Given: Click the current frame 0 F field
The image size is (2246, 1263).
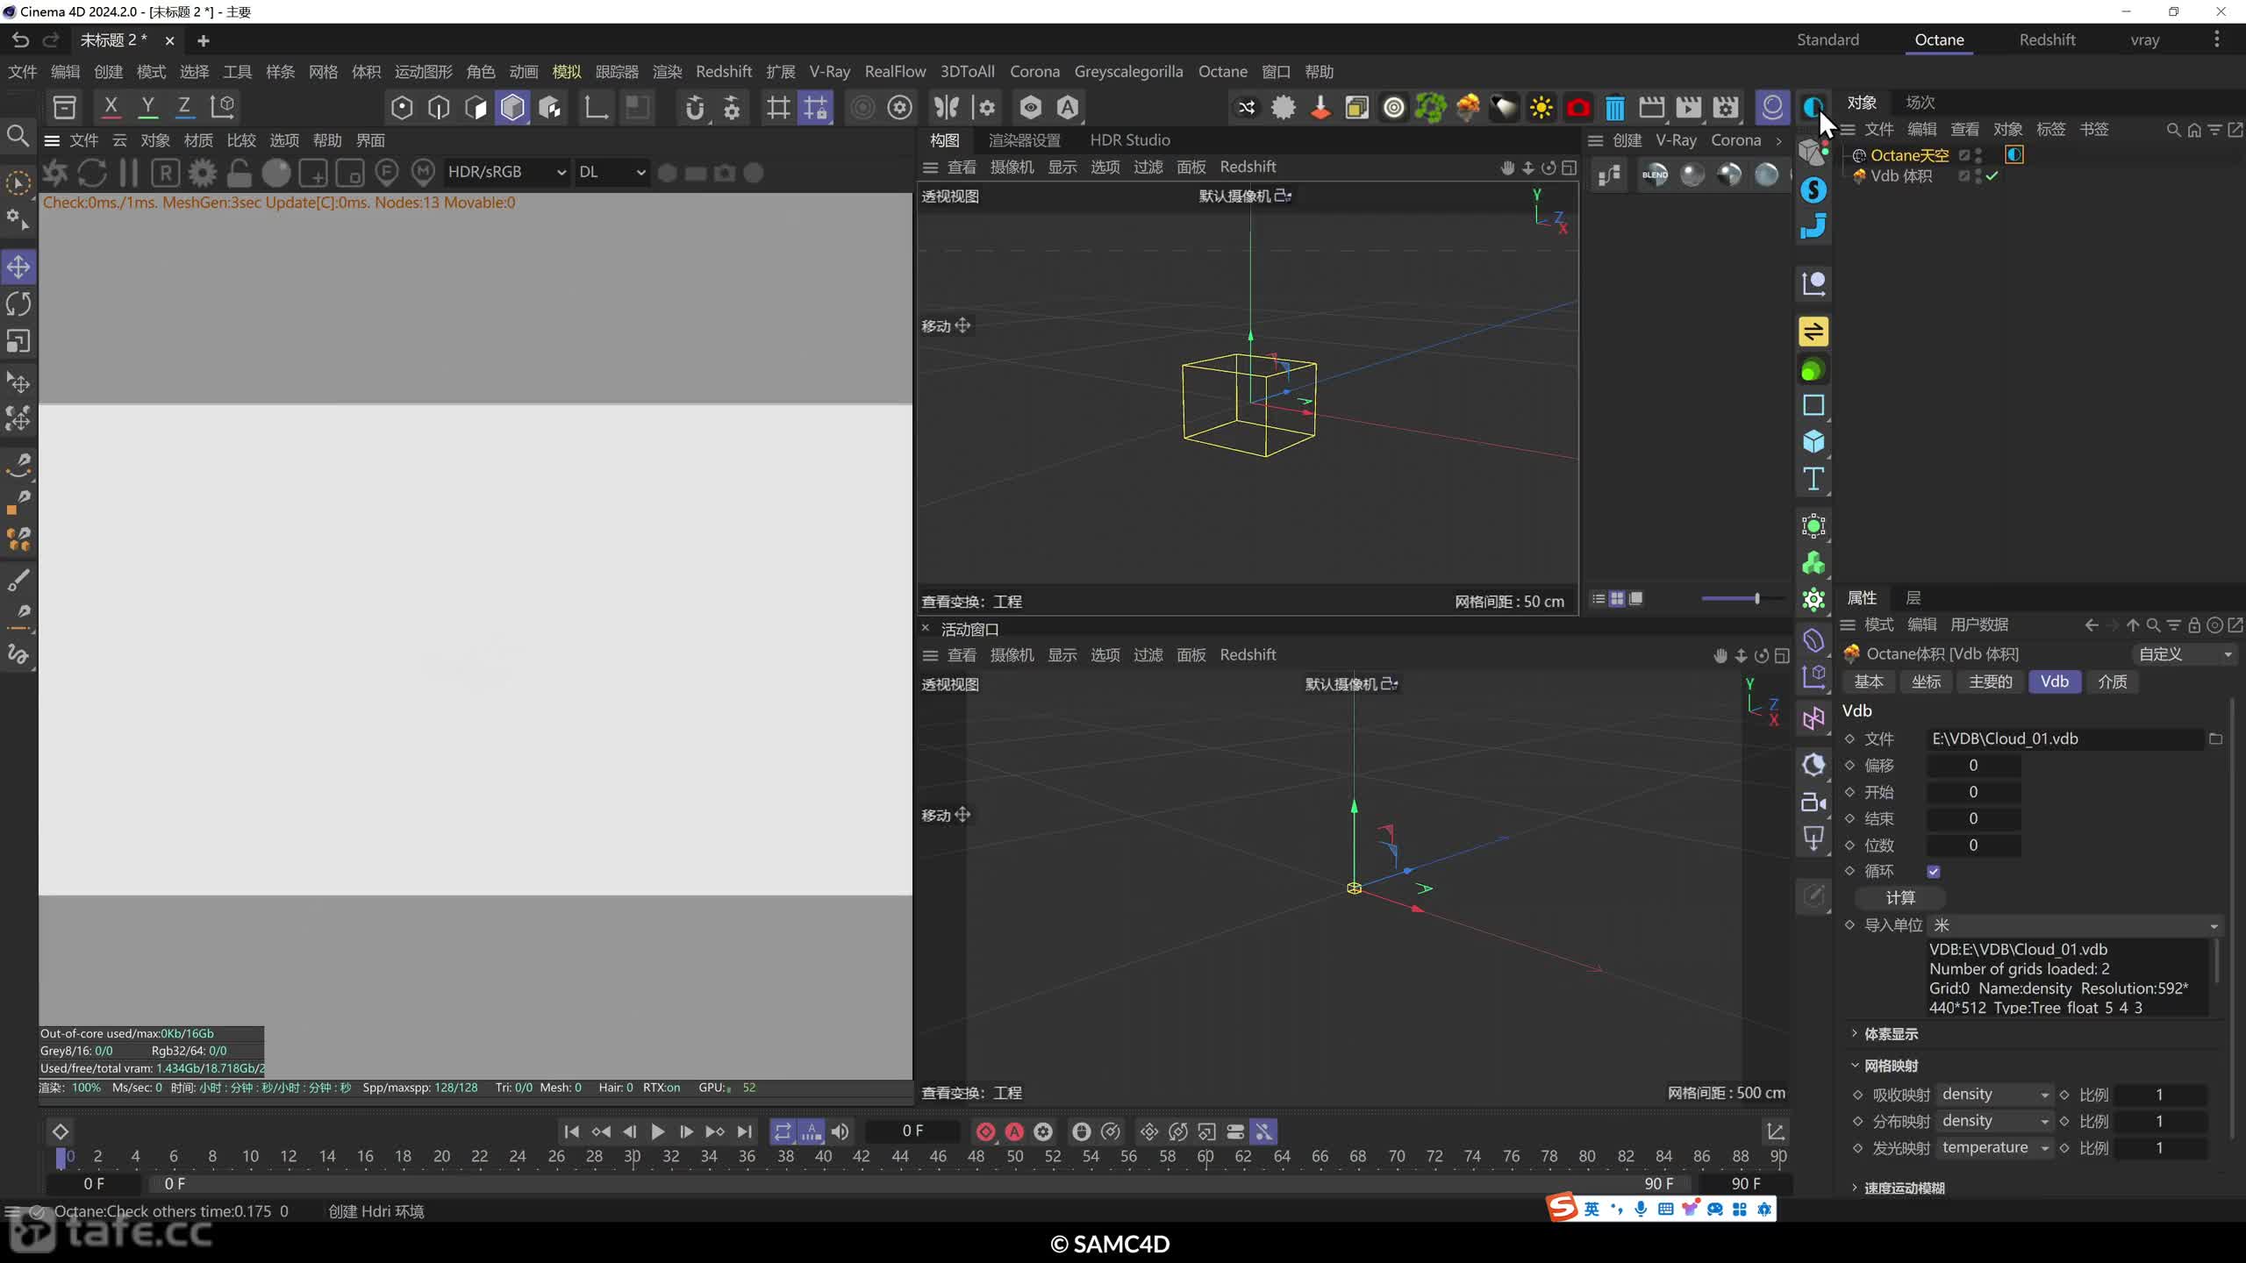Looking at the screenshot, I should click(912, 1131).
